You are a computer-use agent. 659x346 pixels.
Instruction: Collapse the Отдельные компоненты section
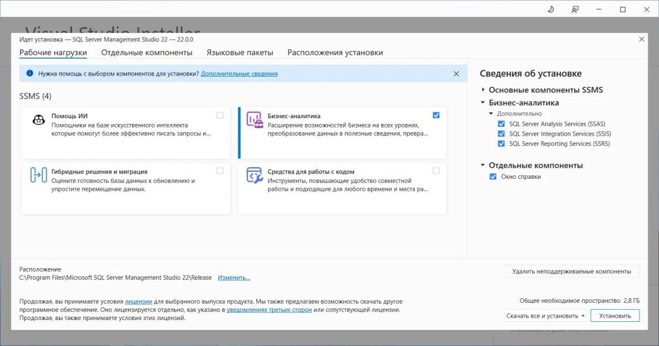(483, 166)
